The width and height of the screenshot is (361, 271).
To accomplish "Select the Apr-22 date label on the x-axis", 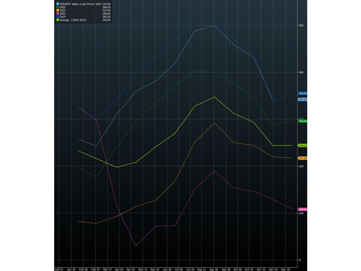I will pos(131,269).
